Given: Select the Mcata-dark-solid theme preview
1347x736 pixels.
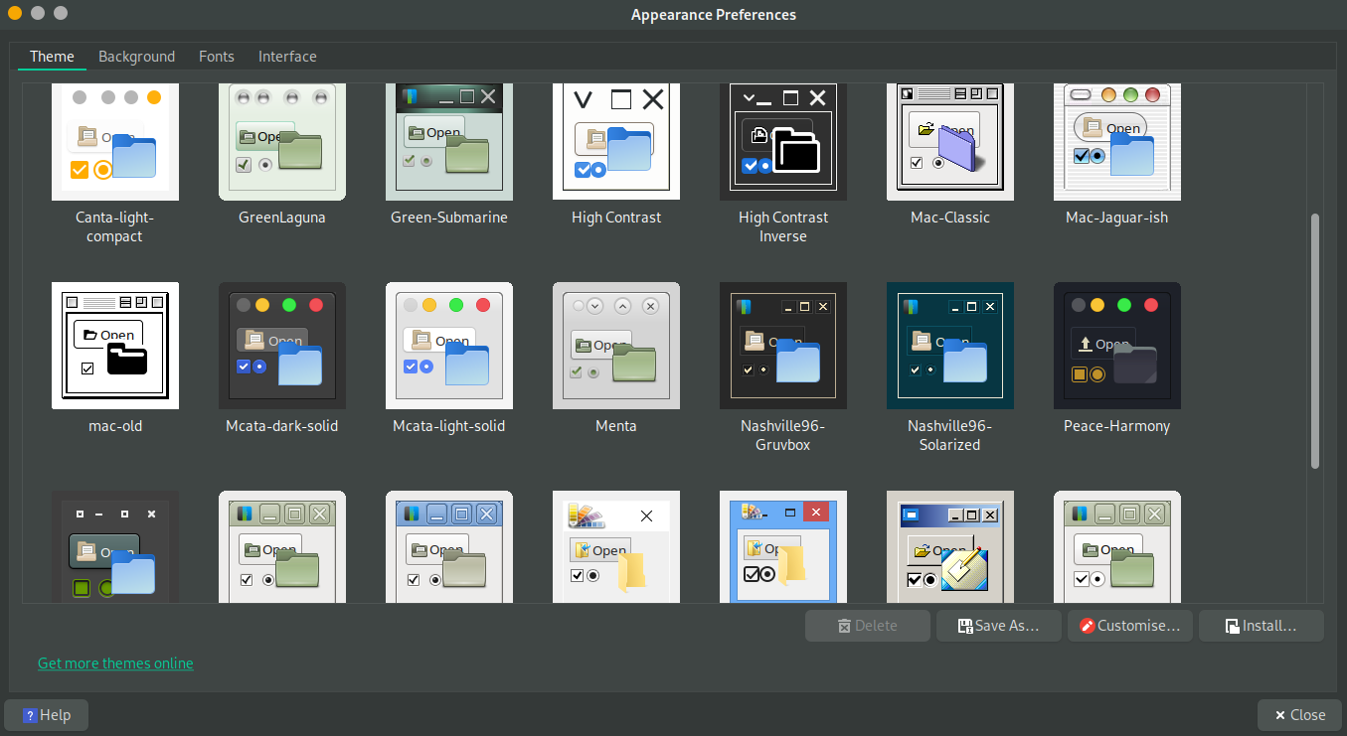Looking at the screenshot, I should 282,346.
